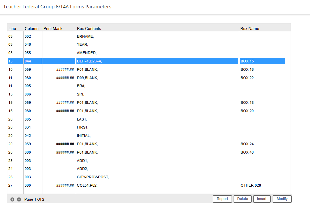Select the D09,BLANK row for BOX 22
The width and height of the screenshot is (310, 208).
click(87, 78)
